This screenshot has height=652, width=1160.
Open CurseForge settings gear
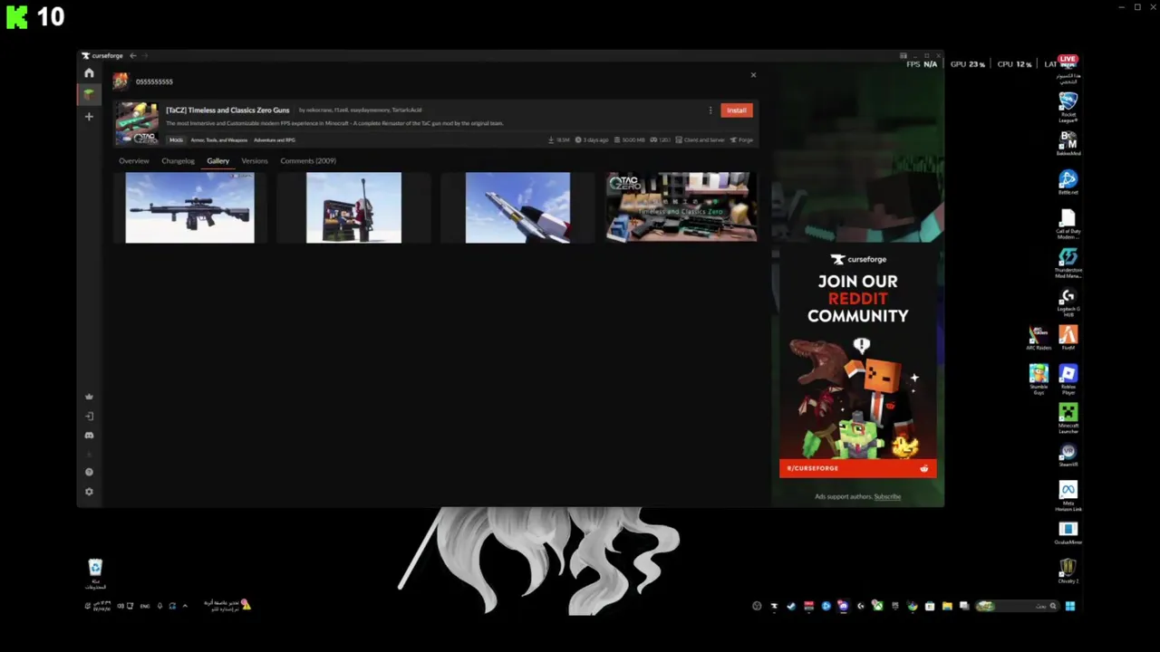click(x=89, y=492)
